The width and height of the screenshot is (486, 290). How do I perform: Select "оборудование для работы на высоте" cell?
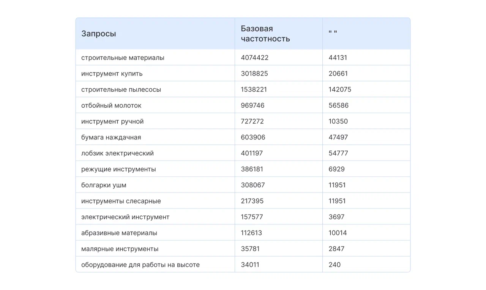(140, 265)
